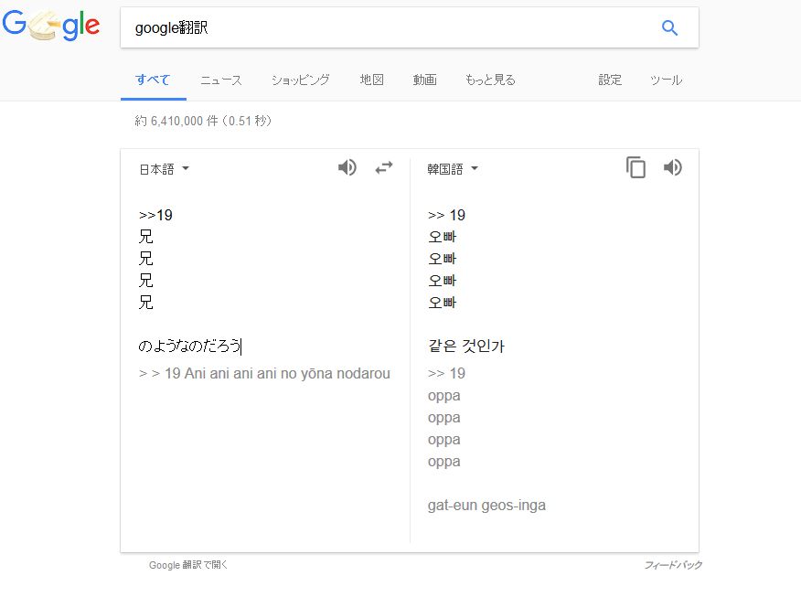Play audio of Japanese source text
Viewport: 801px width, 597px height.
(347, 168)
